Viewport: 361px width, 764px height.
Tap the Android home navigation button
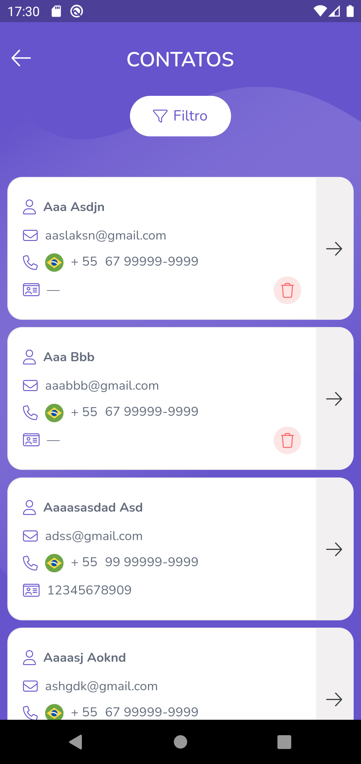click(180, 742)
